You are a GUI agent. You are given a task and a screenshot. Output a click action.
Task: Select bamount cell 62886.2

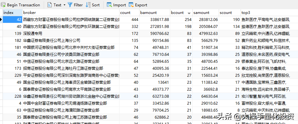[155, 117]
